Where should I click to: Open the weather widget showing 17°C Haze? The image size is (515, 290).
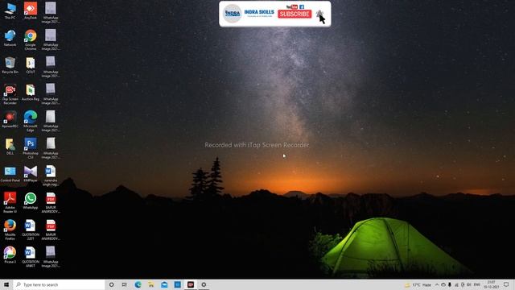pyautogui.click(x=418, y=284)
